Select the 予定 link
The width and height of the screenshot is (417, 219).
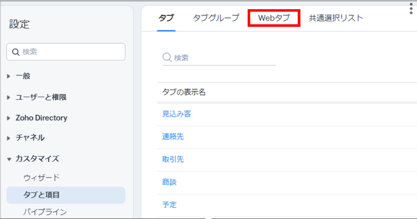[169, 205]
